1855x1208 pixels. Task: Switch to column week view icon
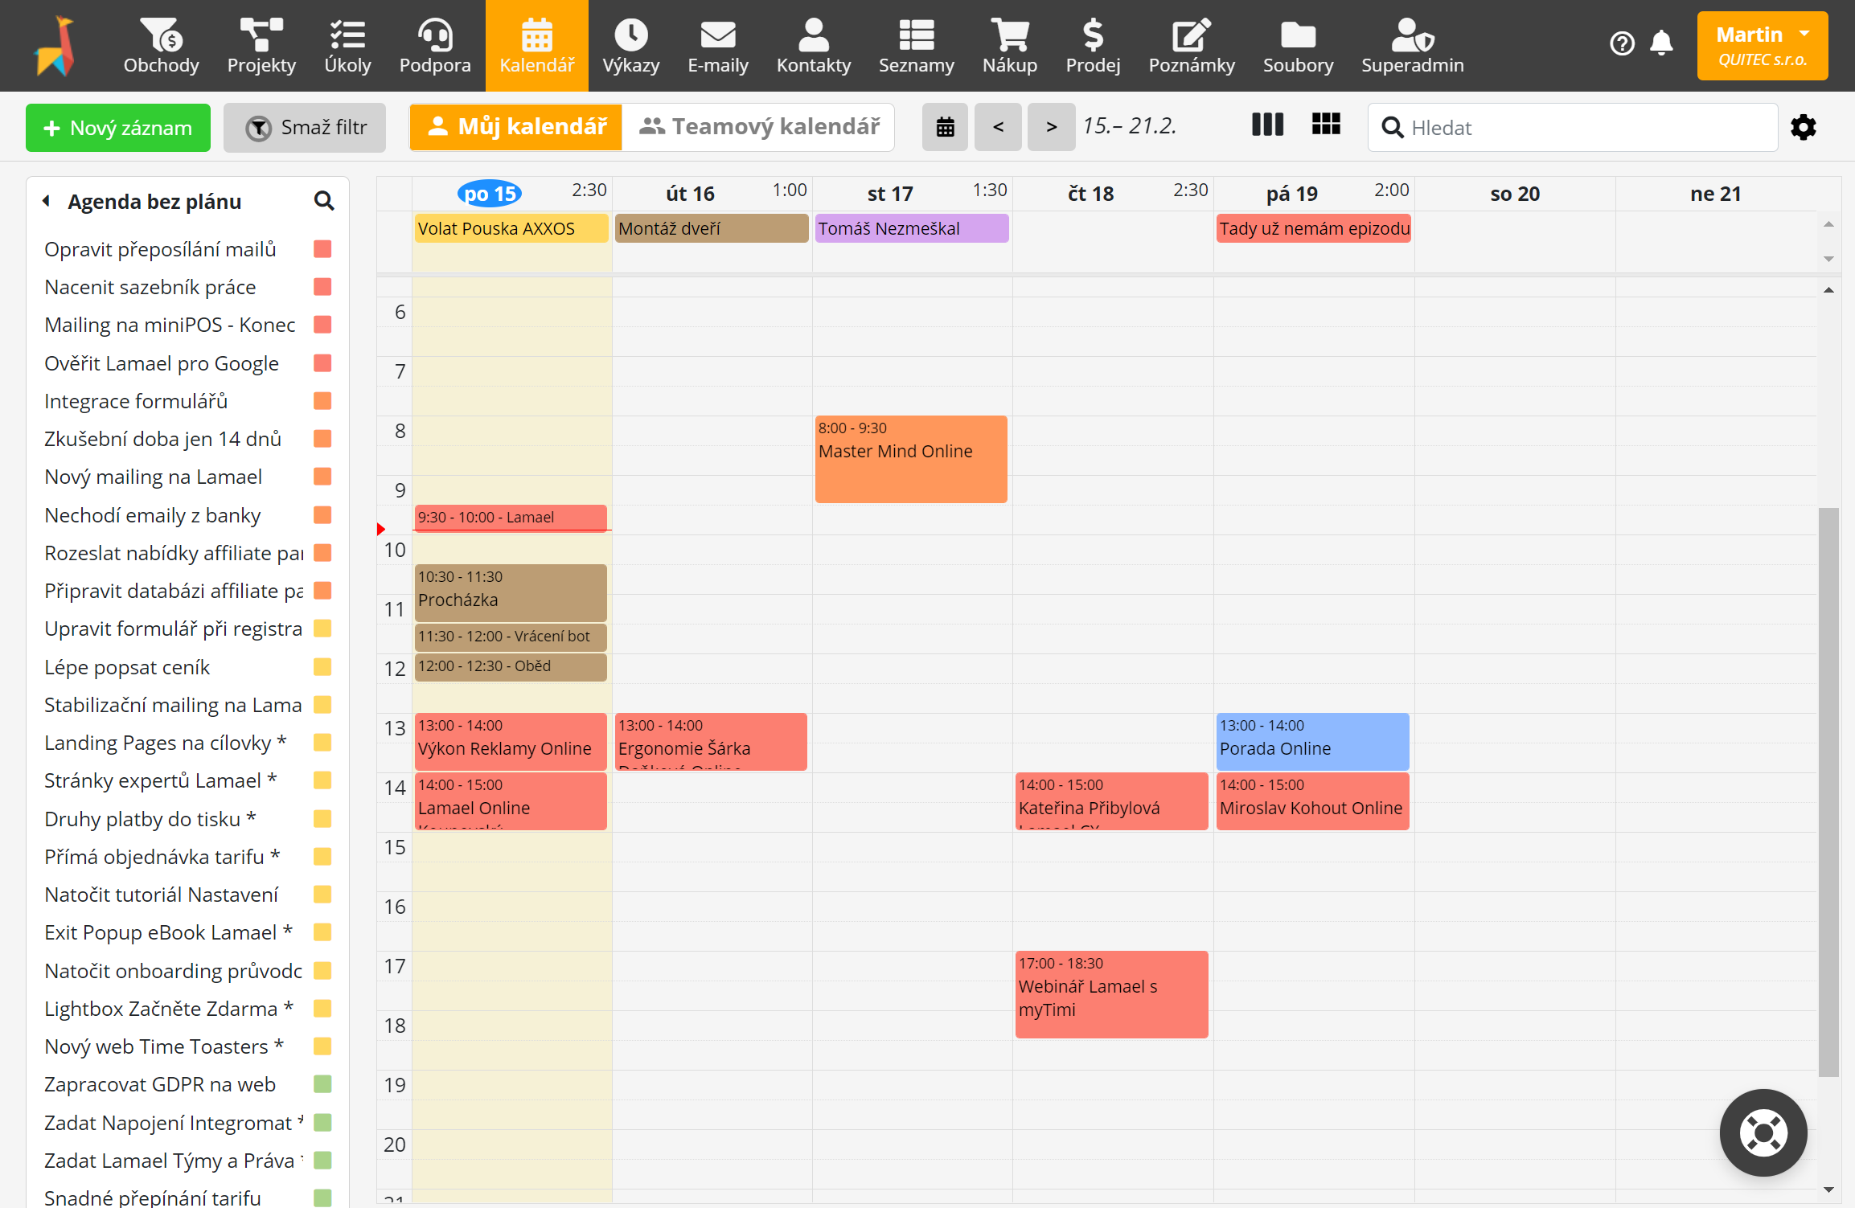point(1267,125)
